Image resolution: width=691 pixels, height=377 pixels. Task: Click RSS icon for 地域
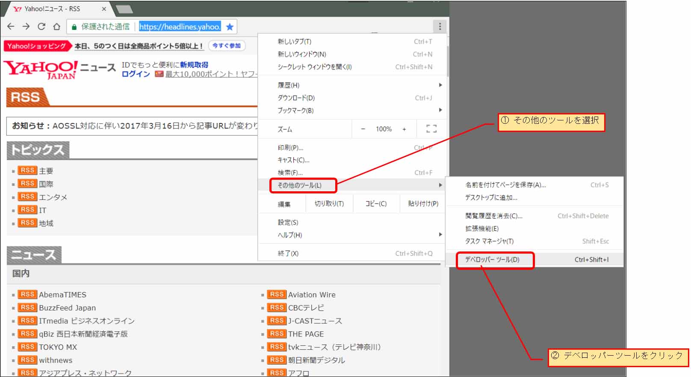tap(27, 223)
